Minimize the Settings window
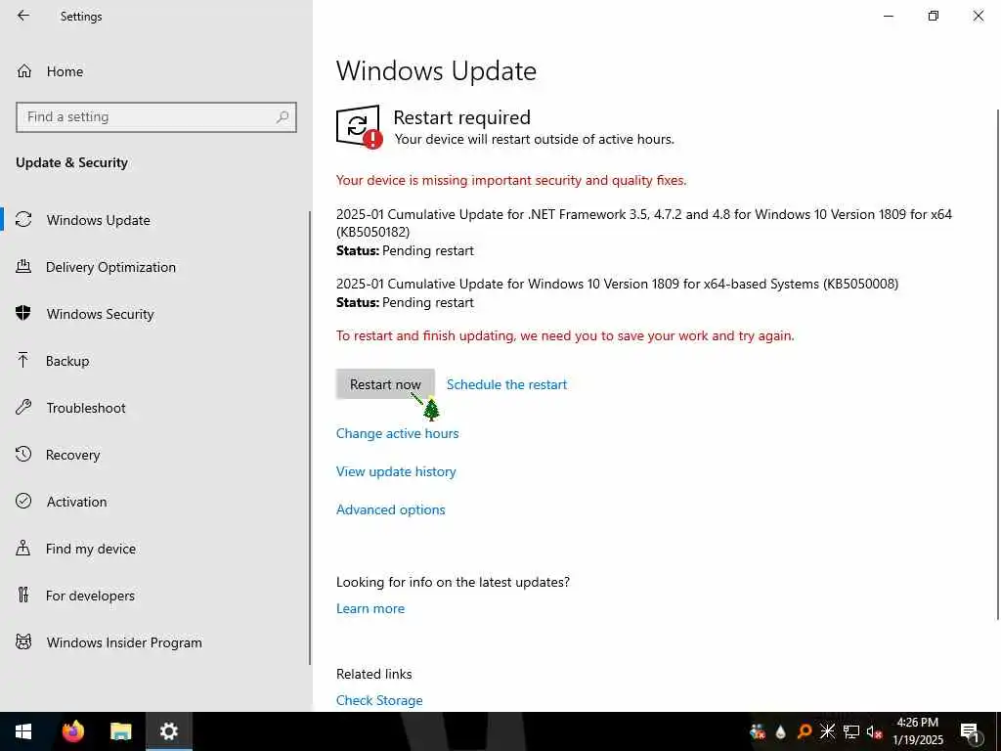1001x751 pixels. 888,16
